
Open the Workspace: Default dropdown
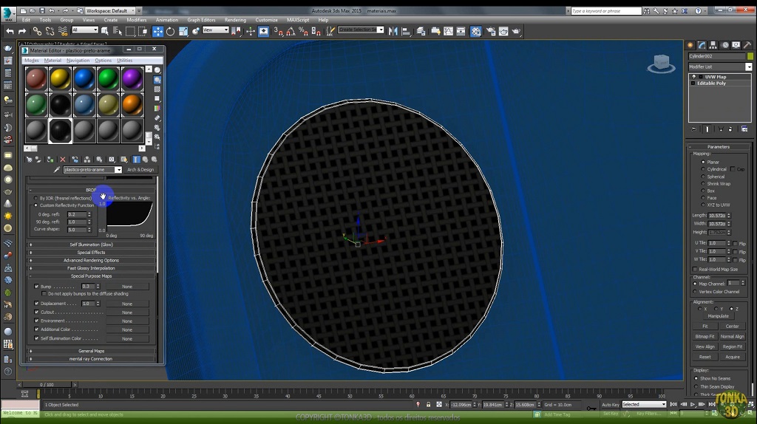pos(110,11)
